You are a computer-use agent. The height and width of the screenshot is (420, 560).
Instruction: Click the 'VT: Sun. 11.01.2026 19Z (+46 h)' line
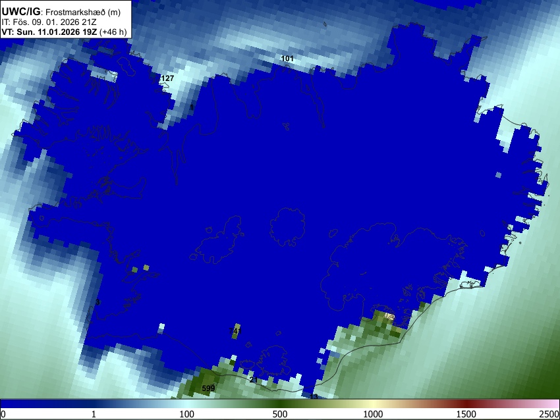[x=64, y=32]
